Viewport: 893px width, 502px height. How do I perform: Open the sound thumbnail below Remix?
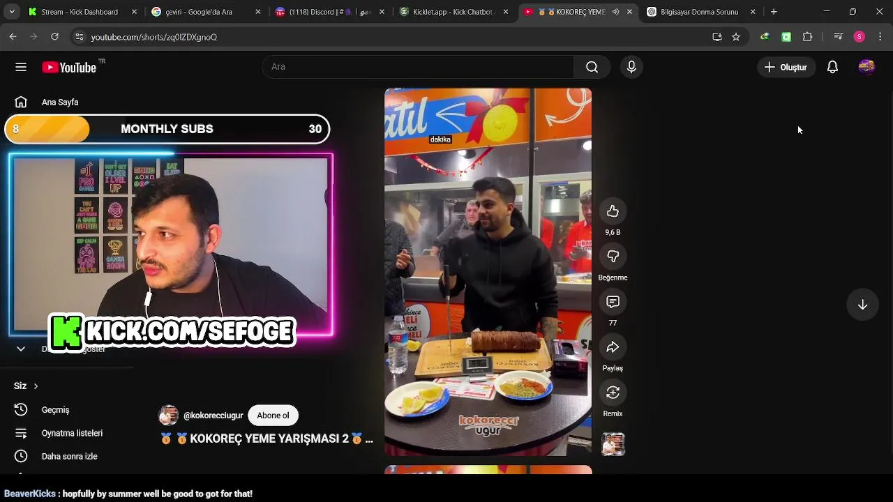(613, 444)
